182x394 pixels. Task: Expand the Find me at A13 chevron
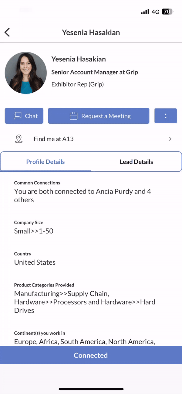[x=170, y=139]
